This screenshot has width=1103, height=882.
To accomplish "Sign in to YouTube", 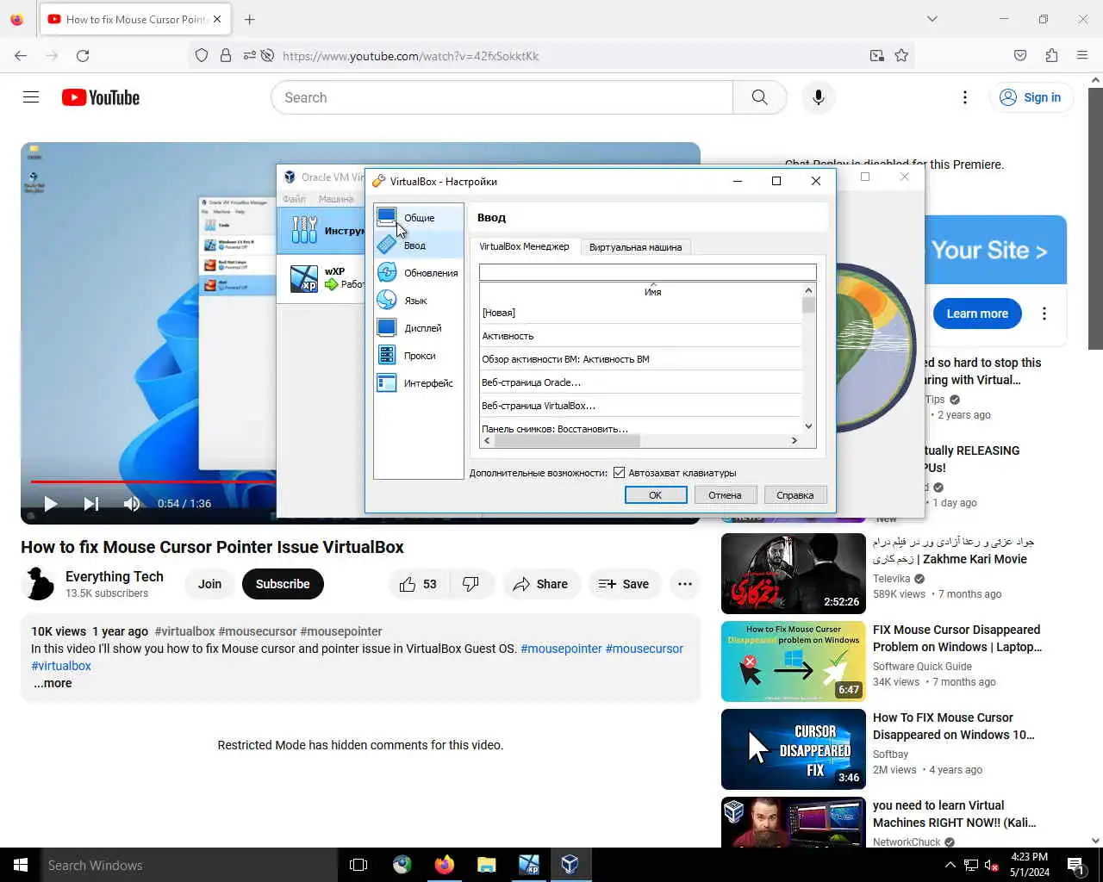I will 1031,97.
